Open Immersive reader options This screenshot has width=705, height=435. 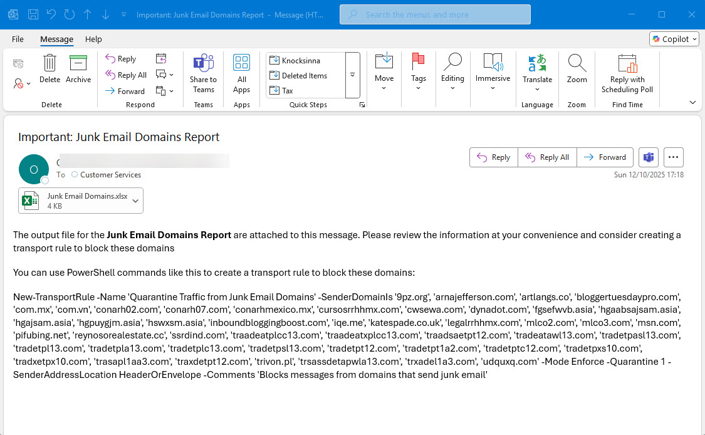point(493,74)
